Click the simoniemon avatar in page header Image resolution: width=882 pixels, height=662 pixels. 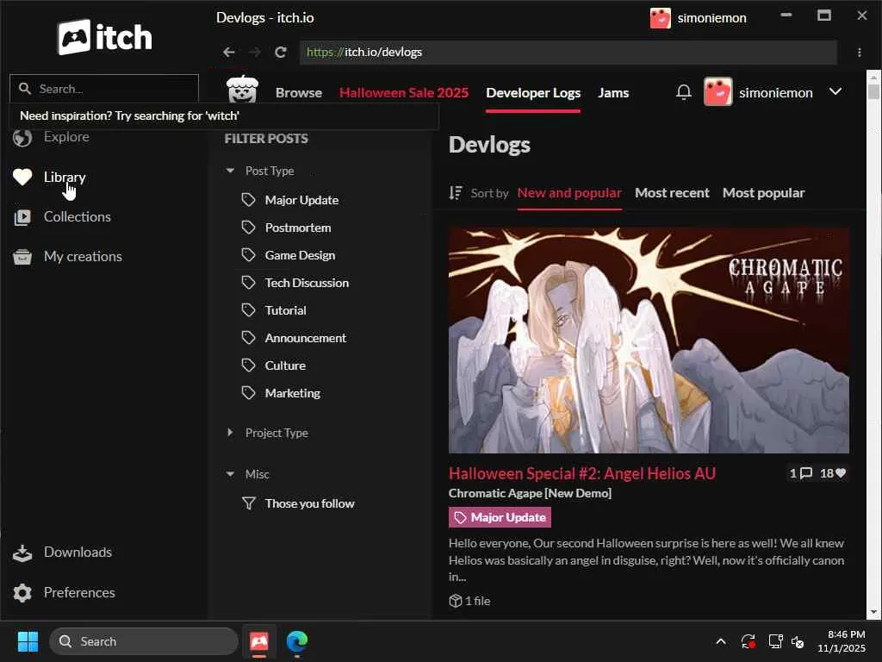(717, 91)
